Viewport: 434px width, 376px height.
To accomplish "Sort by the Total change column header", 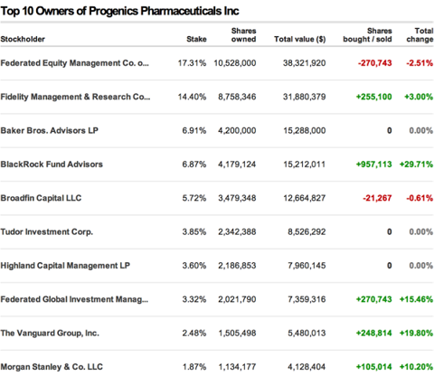I will point(420,35).
